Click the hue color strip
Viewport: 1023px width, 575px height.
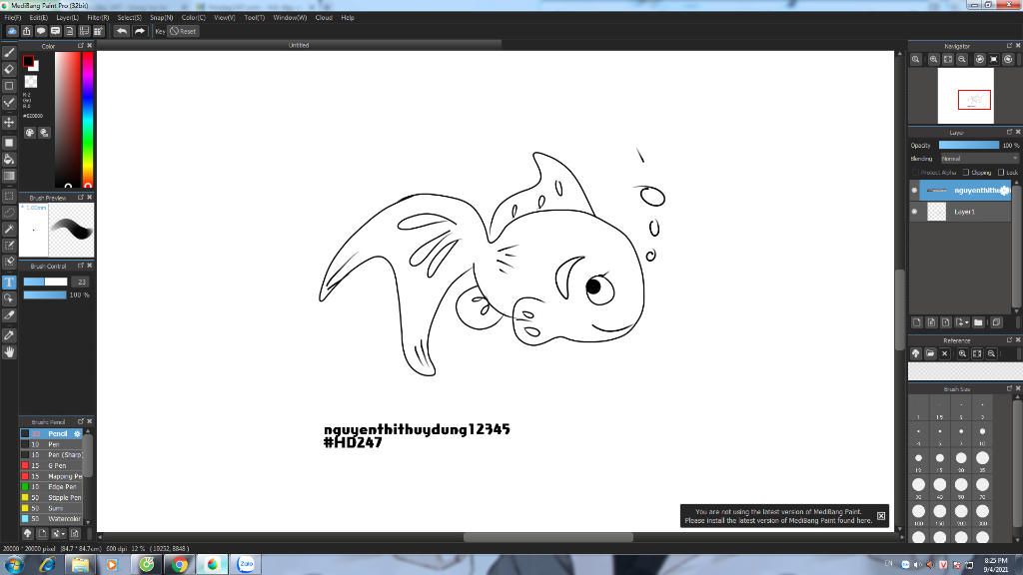coord(88,120)
